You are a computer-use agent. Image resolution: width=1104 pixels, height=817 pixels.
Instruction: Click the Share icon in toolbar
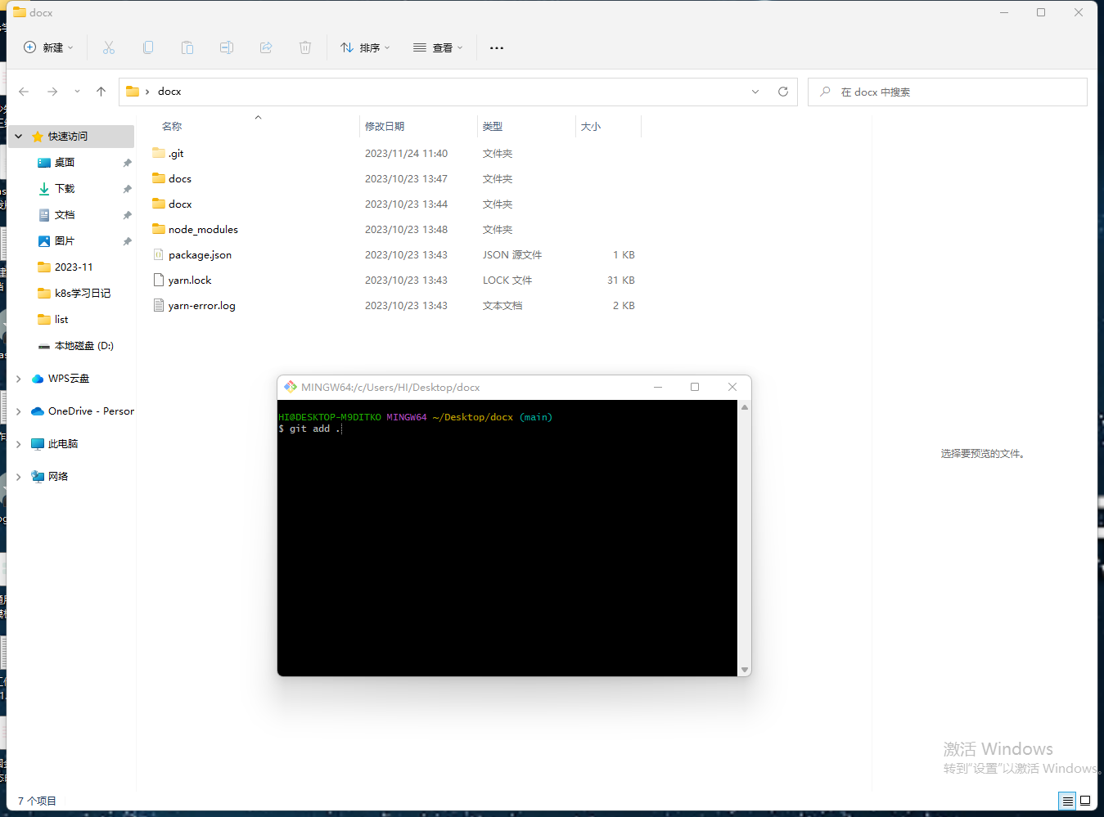pyautogui.click(x=266, y=48)
